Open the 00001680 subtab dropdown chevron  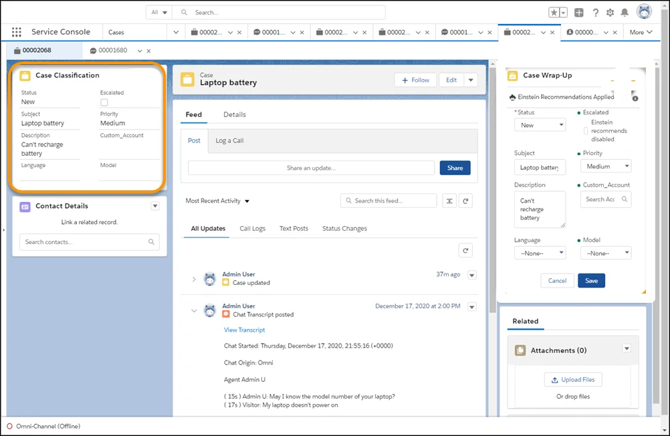[139, 51]
